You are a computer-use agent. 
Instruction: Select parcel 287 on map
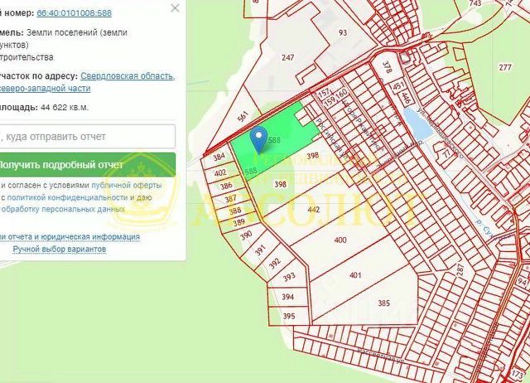(461, 271)
